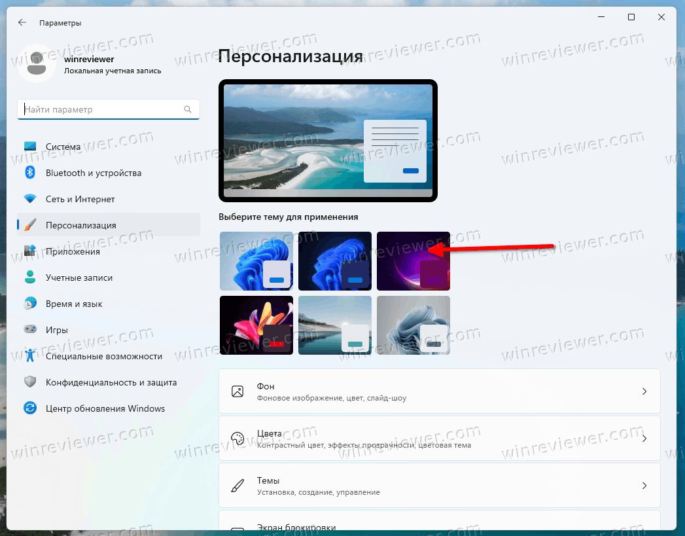Click the Учетные записи person icon
Viewport: 685px width, 536px height.
[30, 277]
